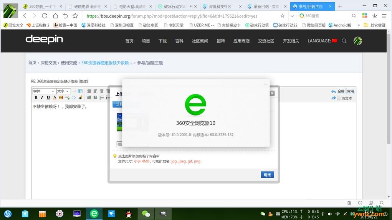This screenshot has height=220, width=392.
Task: Click the speaker icon in the browser status bar
Action: [360, 203]
